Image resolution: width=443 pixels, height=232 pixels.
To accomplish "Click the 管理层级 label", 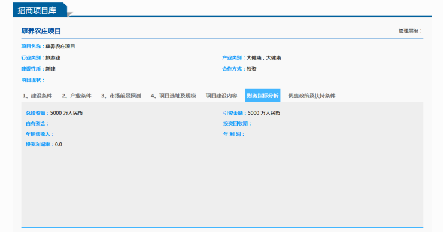I will pyautogui.click(x=410, y=30).
